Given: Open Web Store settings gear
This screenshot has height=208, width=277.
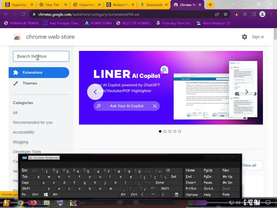Looking at the screenshot, I should pyautogui.click(x=245, y=37).
